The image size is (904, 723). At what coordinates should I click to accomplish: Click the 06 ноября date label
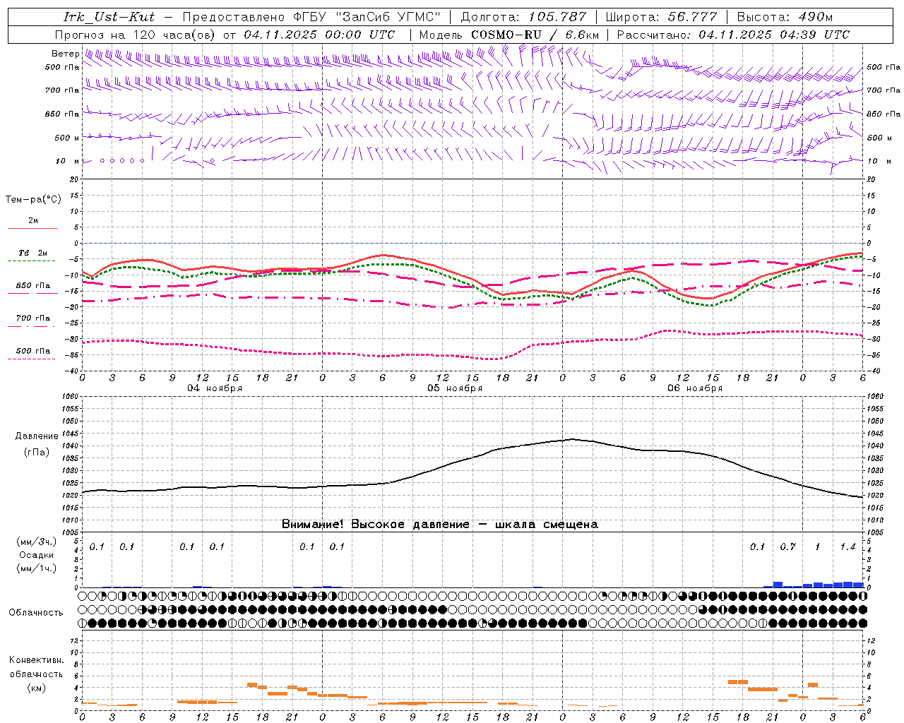pos(695,388)
